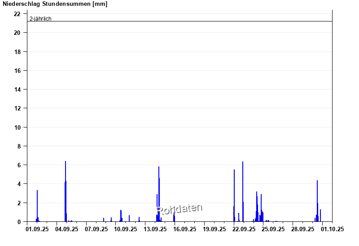Viewport: 359px width, 246px height.
Task: Click the tallest blue bar near 04.09.25
Action: tap(66, 192)
